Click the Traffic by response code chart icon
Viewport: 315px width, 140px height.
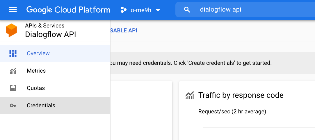(190, 95)
